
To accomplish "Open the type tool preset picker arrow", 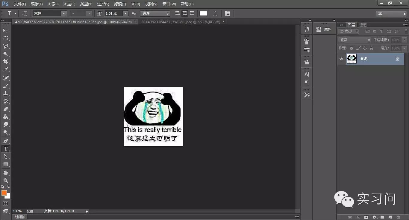I will point(16,13).
